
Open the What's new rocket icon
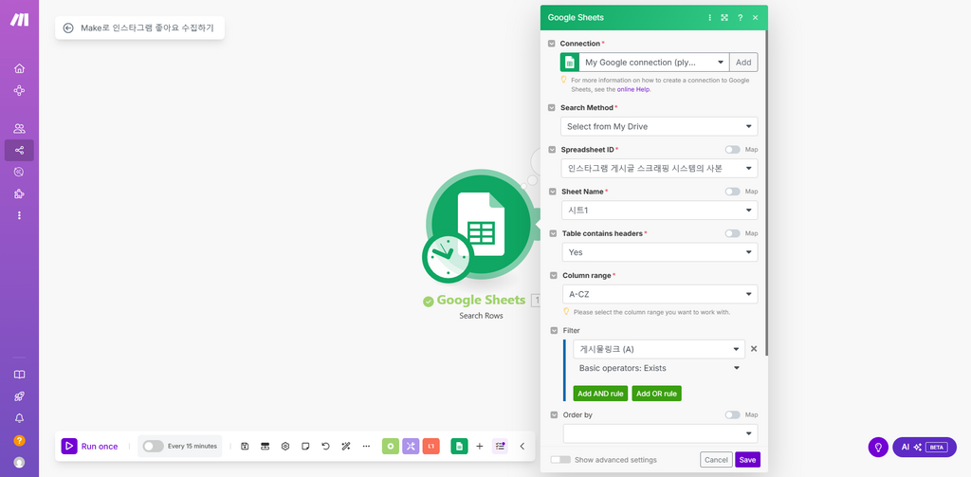pos(19,396)
